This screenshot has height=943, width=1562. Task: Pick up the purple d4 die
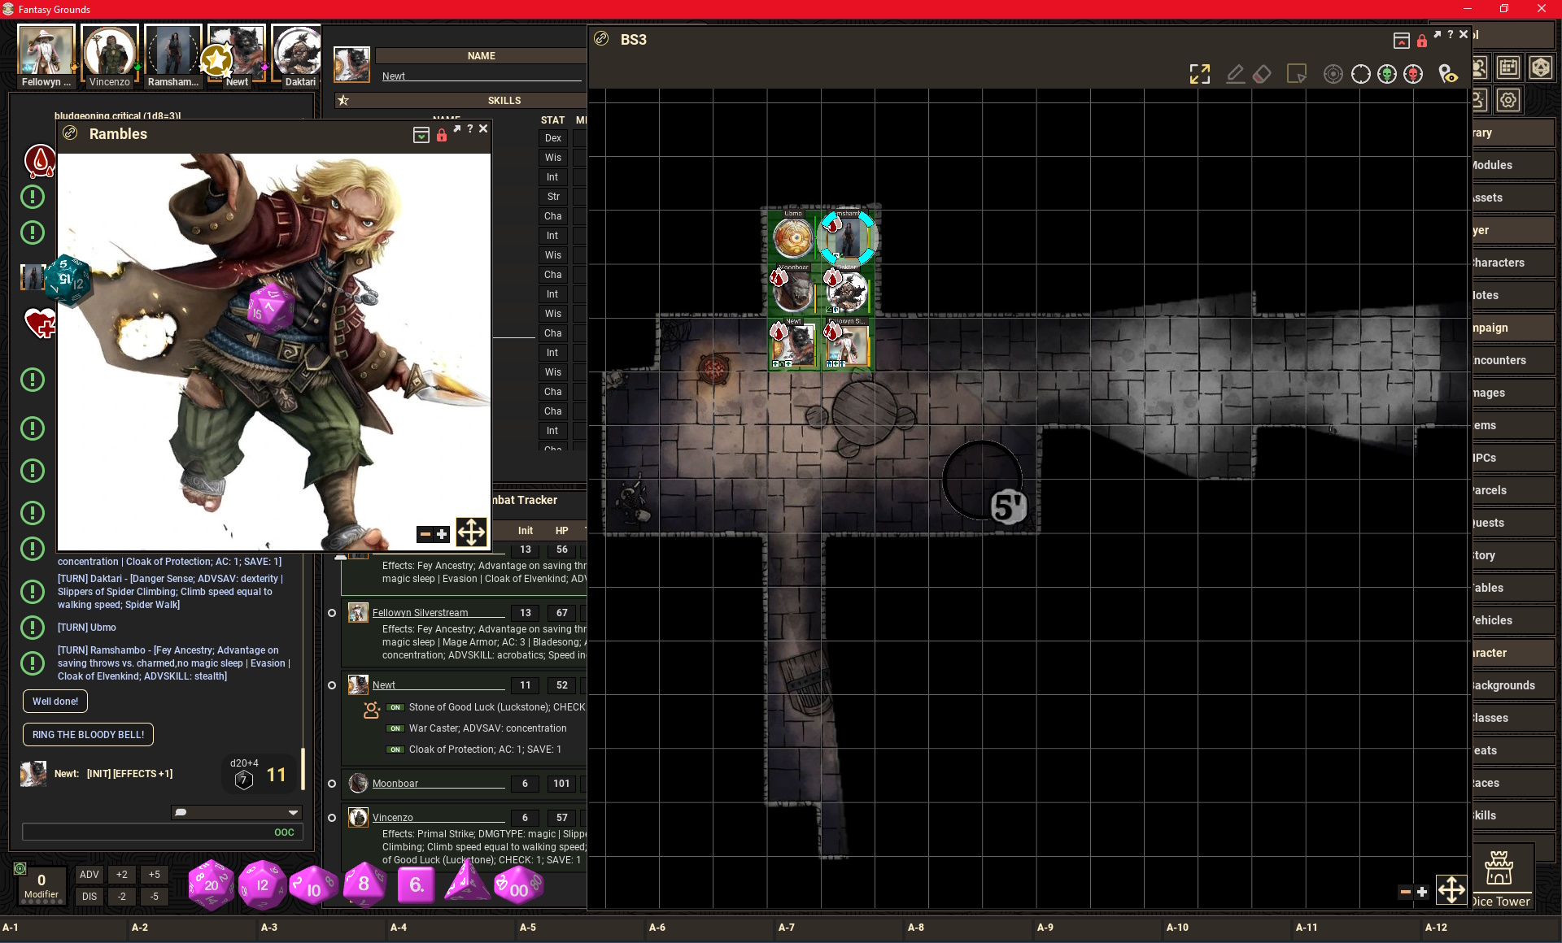tap(466, 882)
